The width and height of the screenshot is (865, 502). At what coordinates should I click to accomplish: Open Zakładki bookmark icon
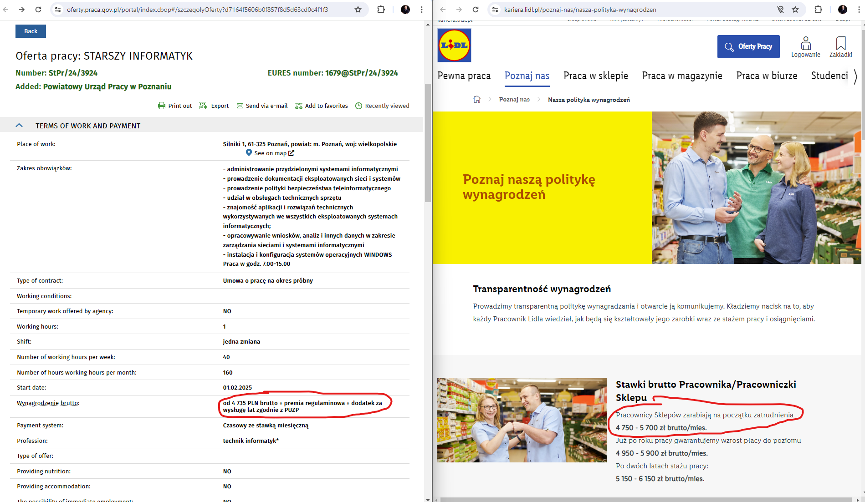click(841, 43)
